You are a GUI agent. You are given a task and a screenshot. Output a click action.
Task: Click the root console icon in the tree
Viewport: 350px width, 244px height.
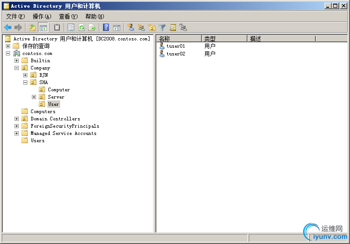tap(8, 39)
